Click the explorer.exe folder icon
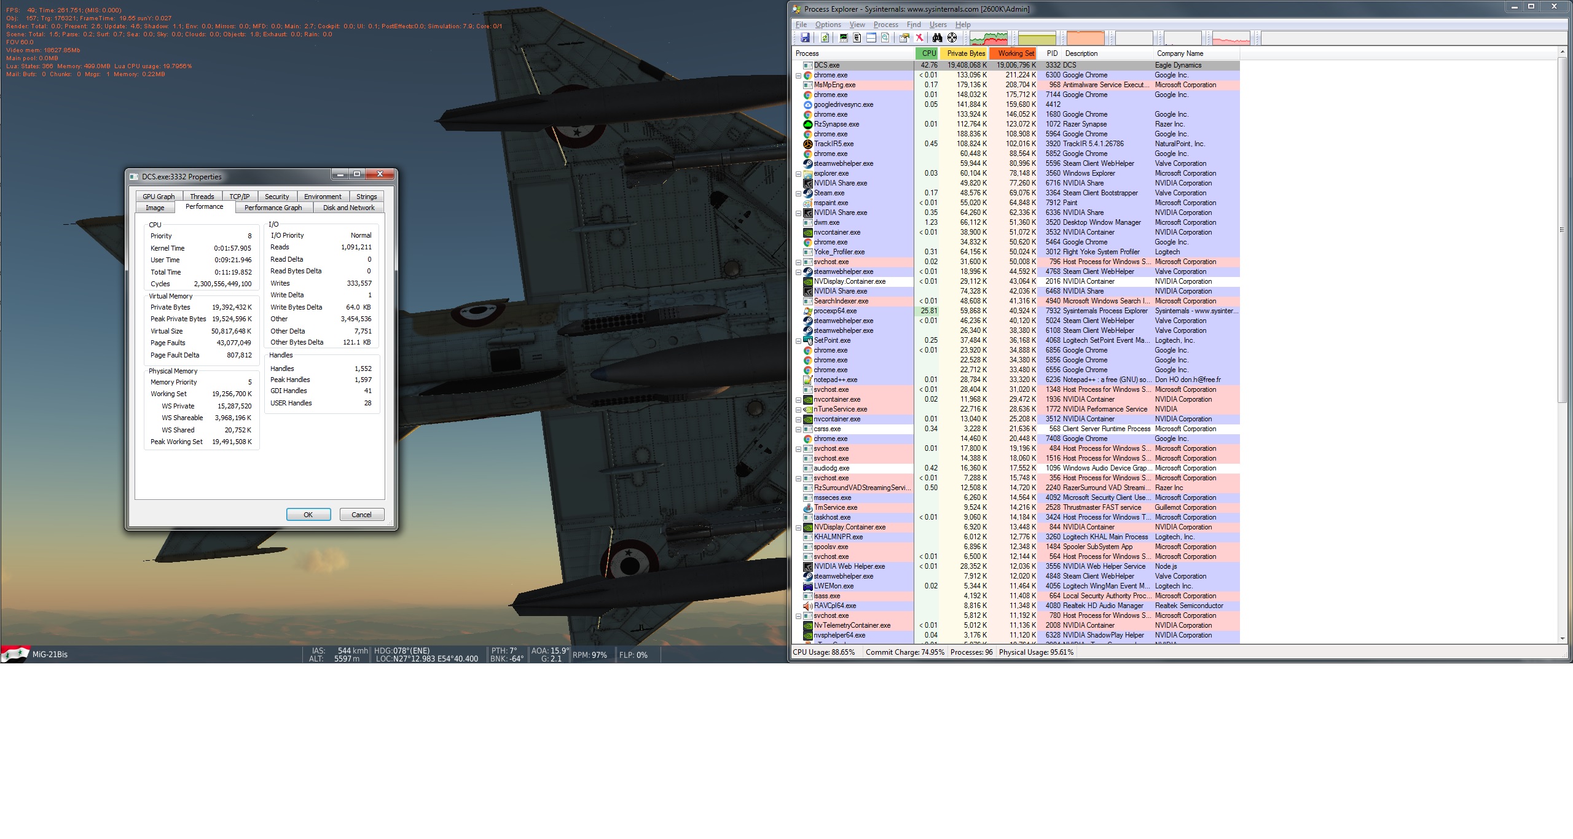 [x=808, y=173]
